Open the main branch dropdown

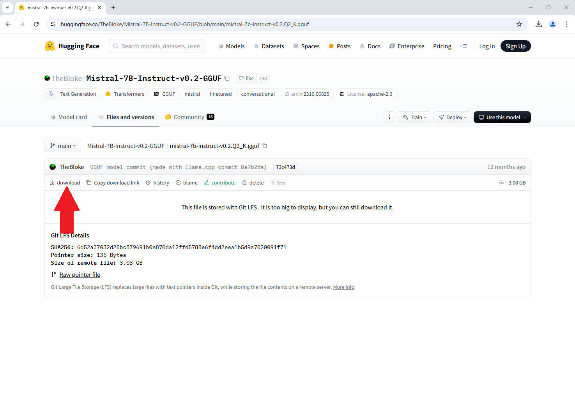(63, 146)
